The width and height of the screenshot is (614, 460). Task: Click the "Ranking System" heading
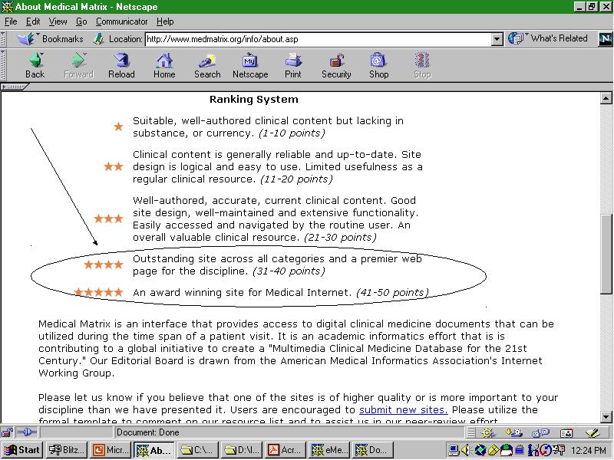pyautogui.click(x=254, y=100)
